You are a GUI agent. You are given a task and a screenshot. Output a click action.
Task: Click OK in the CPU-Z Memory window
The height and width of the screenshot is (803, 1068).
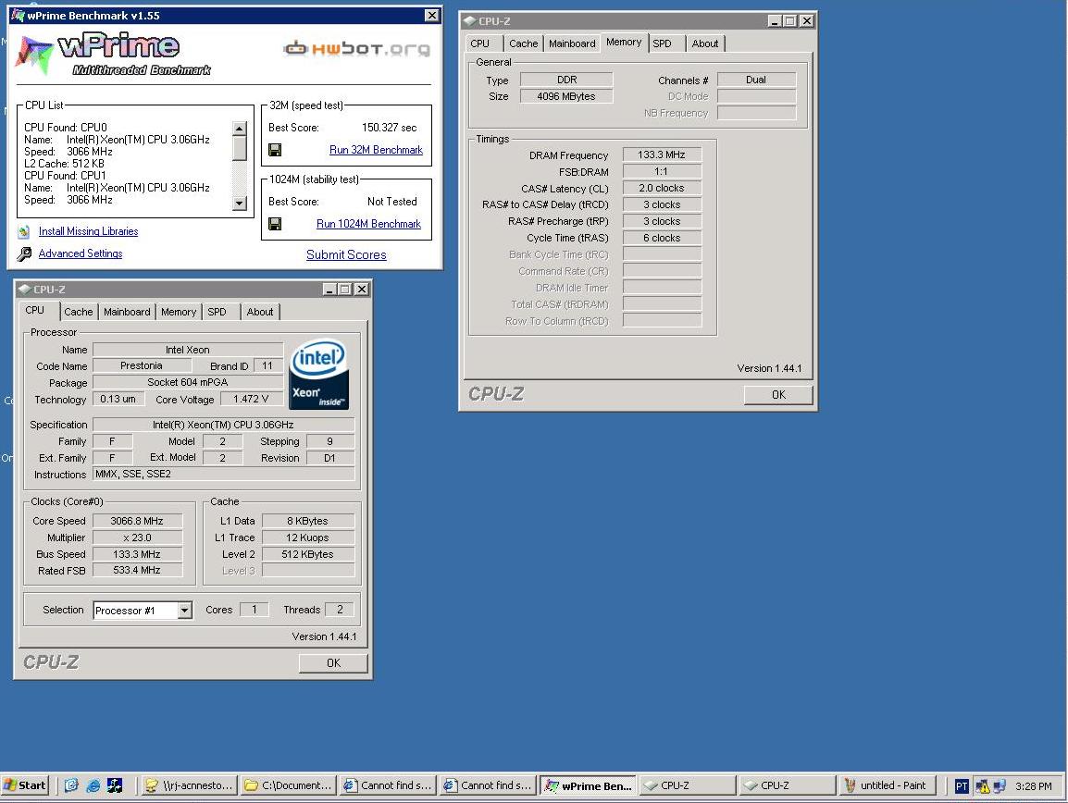click(x=778, y=395)
